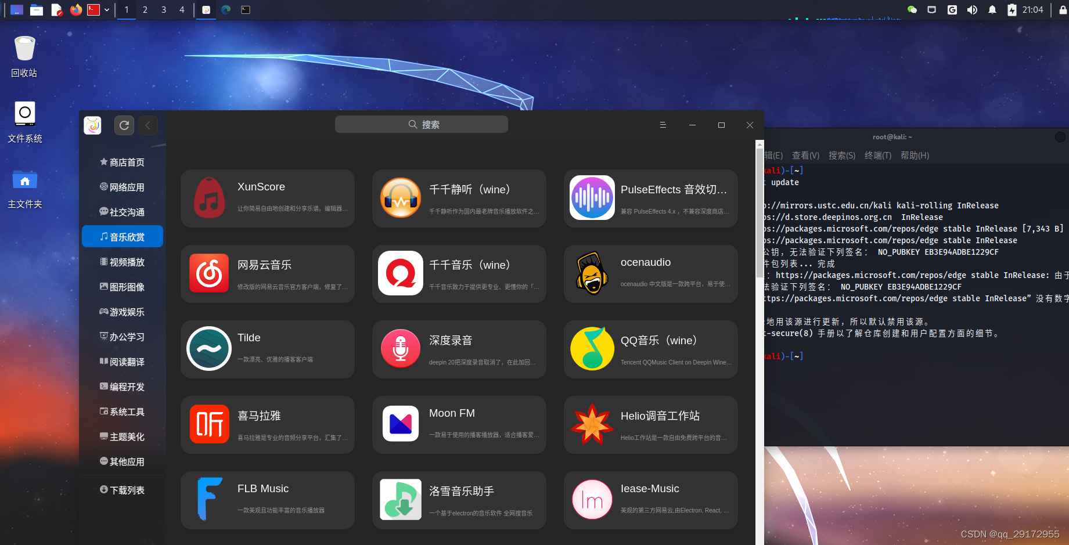Click the 搜索 search field
1069x545 pixels.
pos(422,124)
